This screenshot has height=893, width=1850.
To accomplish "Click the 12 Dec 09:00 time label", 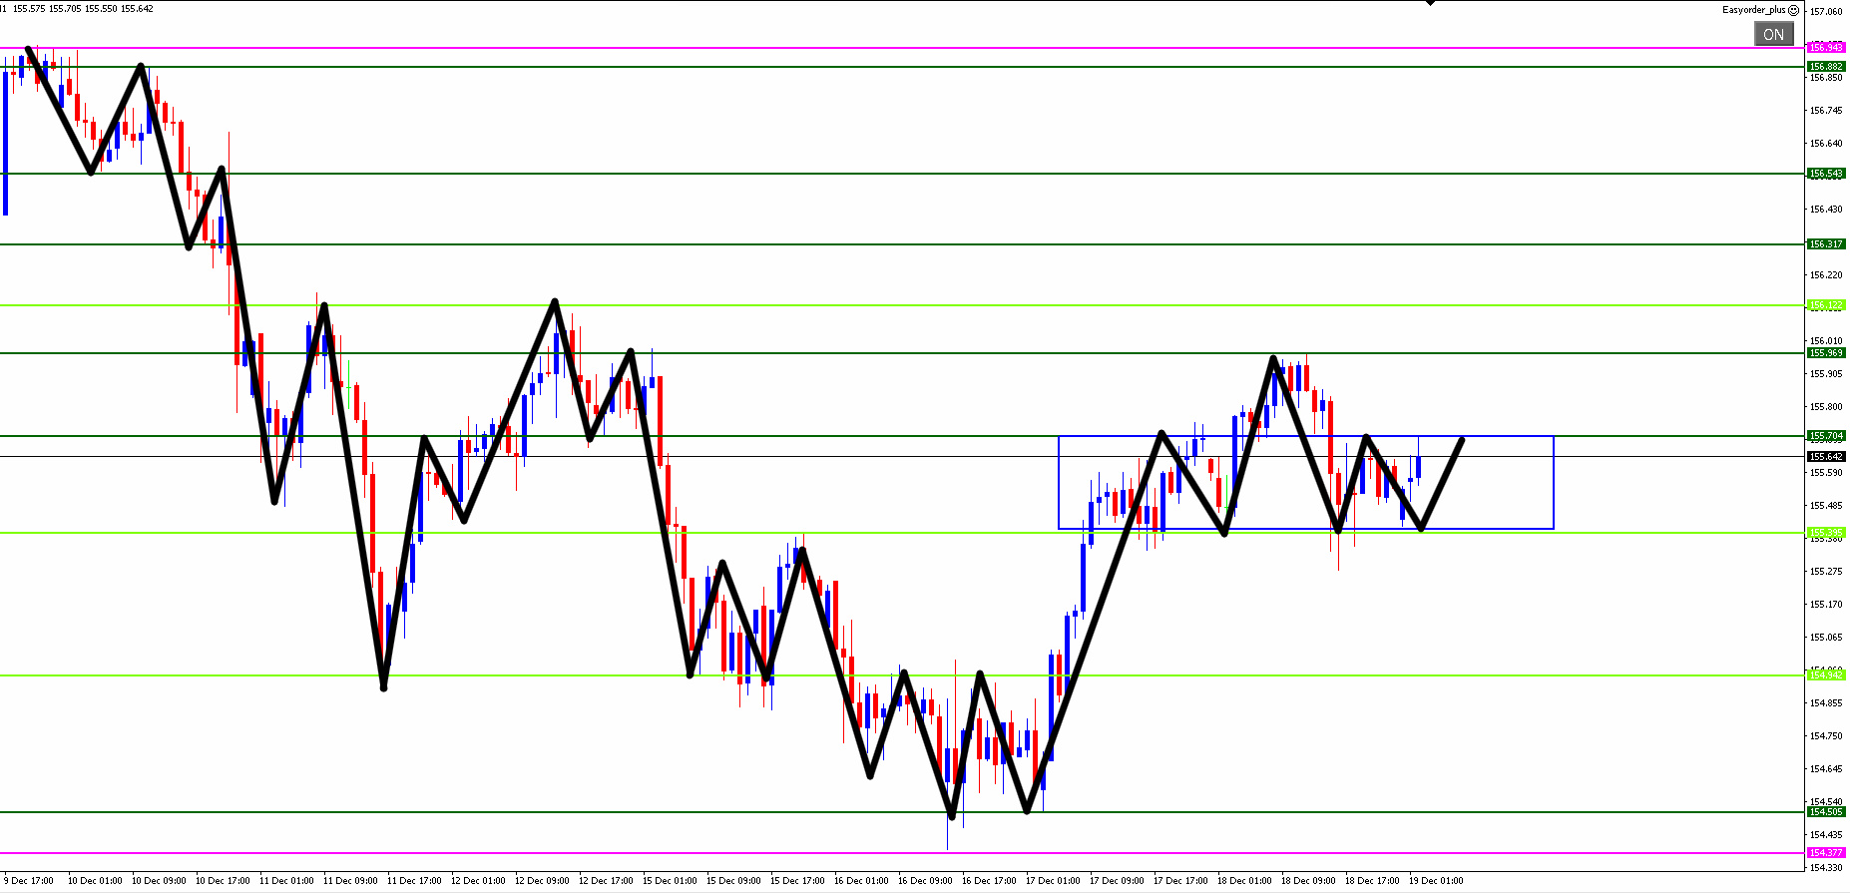I will pos(543,881).
